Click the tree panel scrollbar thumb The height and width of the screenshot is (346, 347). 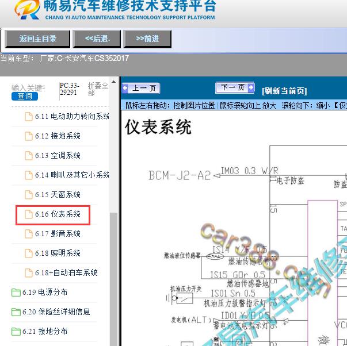coord(113,279)
